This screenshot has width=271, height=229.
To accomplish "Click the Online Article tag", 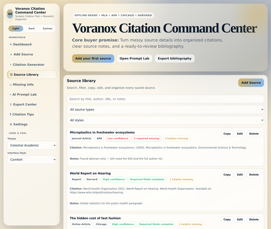I will pyautogui.click(x=81, y=224).
